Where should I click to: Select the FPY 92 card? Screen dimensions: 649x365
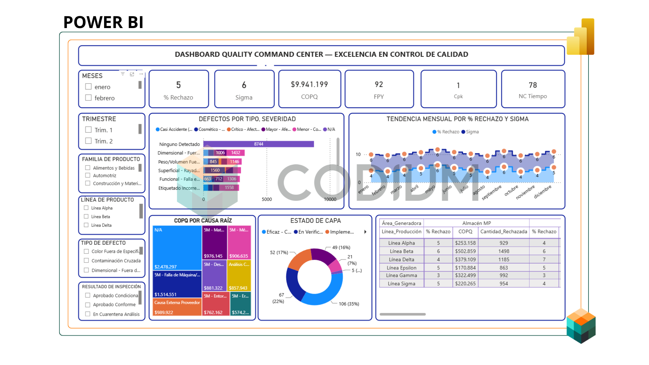coord(379,89)
